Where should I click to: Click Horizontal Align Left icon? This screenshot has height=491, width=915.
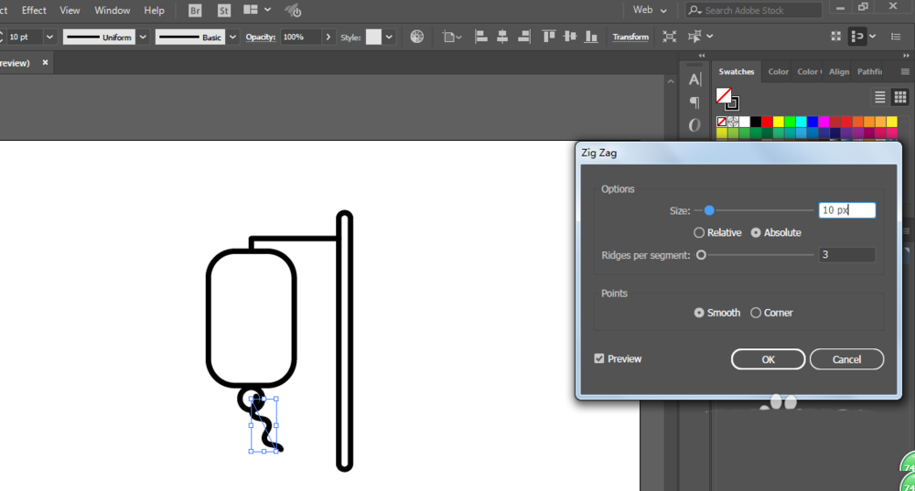[x=481, y=37]
